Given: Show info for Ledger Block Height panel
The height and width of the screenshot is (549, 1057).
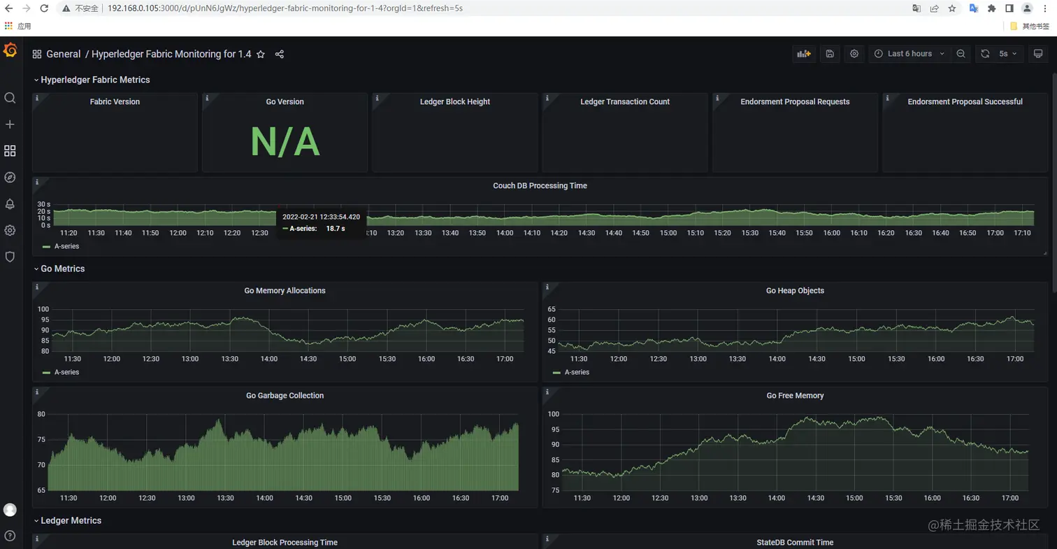Looking at the screenshot, I should pyautogui.click(x=377, y=98).
